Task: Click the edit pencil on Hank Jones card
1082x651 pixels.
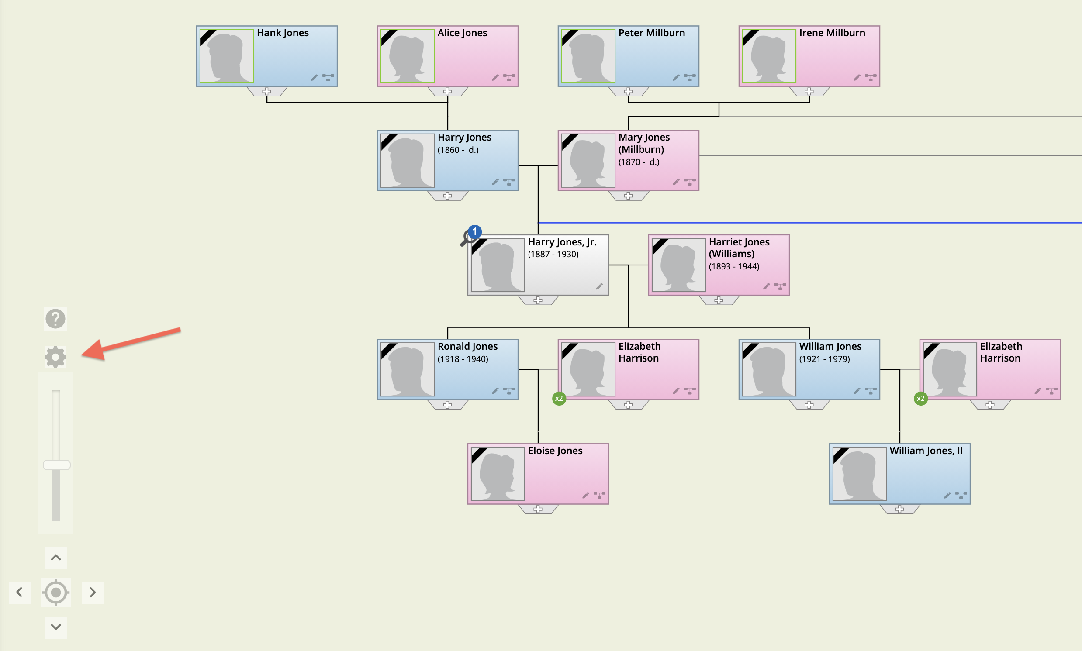Action: click(314, 78)
